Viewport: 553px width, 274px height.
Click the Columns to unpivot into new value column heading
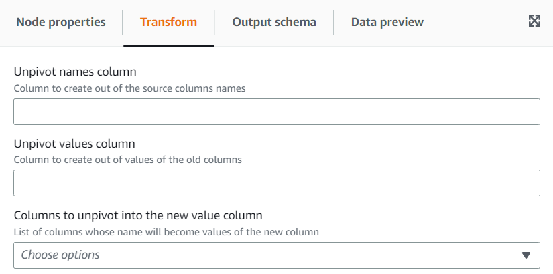(x=137, y=216)
